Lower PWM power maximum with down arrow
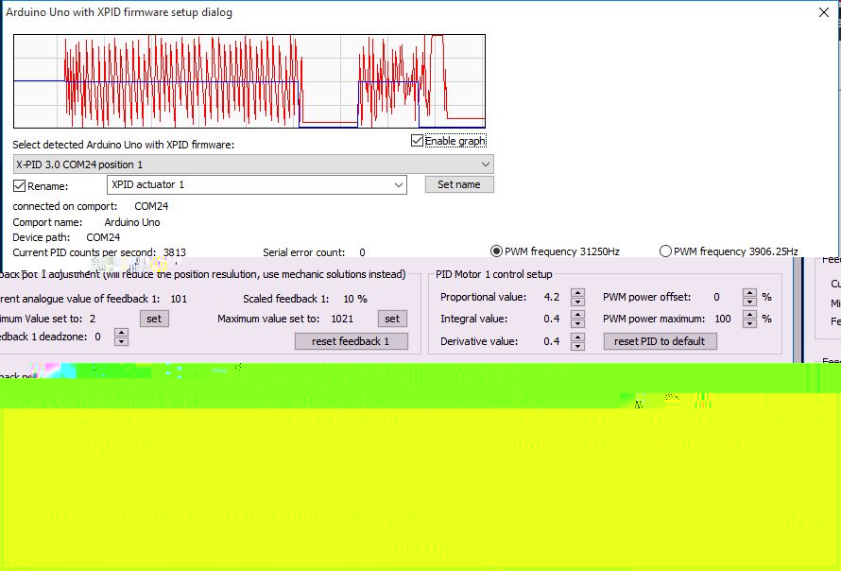 coord(749,323)
